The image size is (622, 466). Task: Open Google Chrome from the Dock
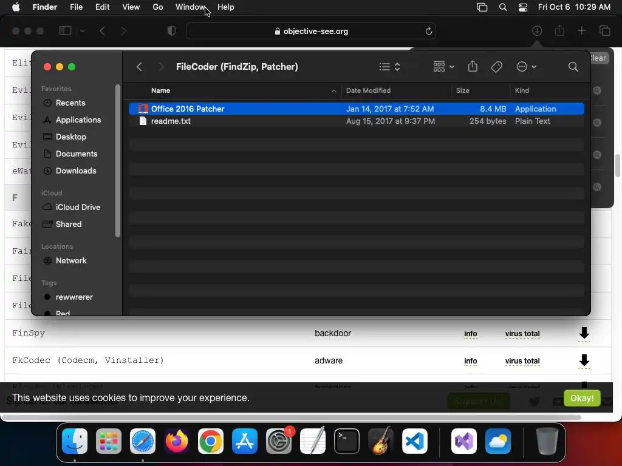pos(211,441)
